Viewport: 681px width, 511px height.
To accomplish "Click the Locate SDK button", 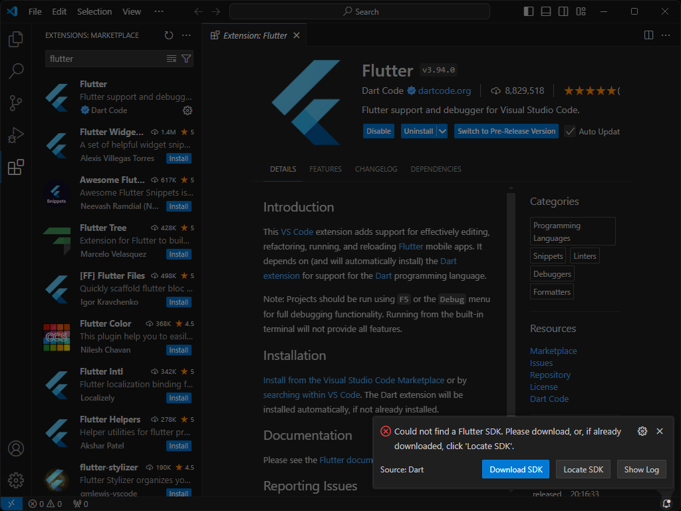I will pyautogui.click(x=583, y=469).
